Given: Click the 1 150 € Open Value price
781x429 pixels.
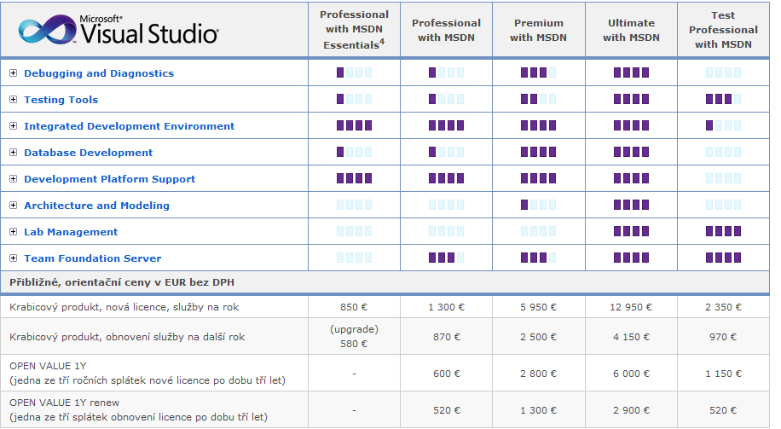Looking at the screenshot, I should tap(723, 374).
